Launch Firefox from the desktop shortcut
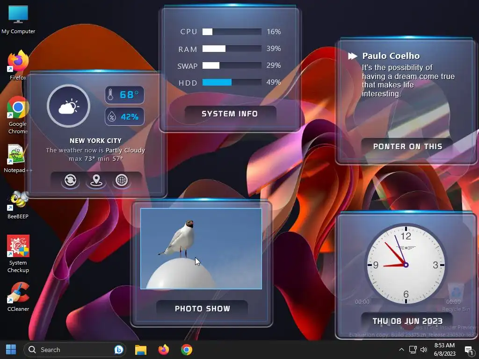Image resolution: width=479 pixels, height=359 pixels. tap(18, 65)
